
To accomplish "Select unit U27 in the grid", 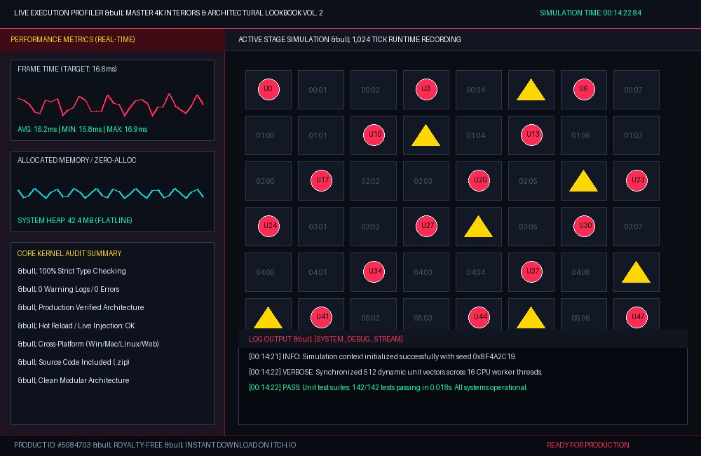I will pos(426,226).
